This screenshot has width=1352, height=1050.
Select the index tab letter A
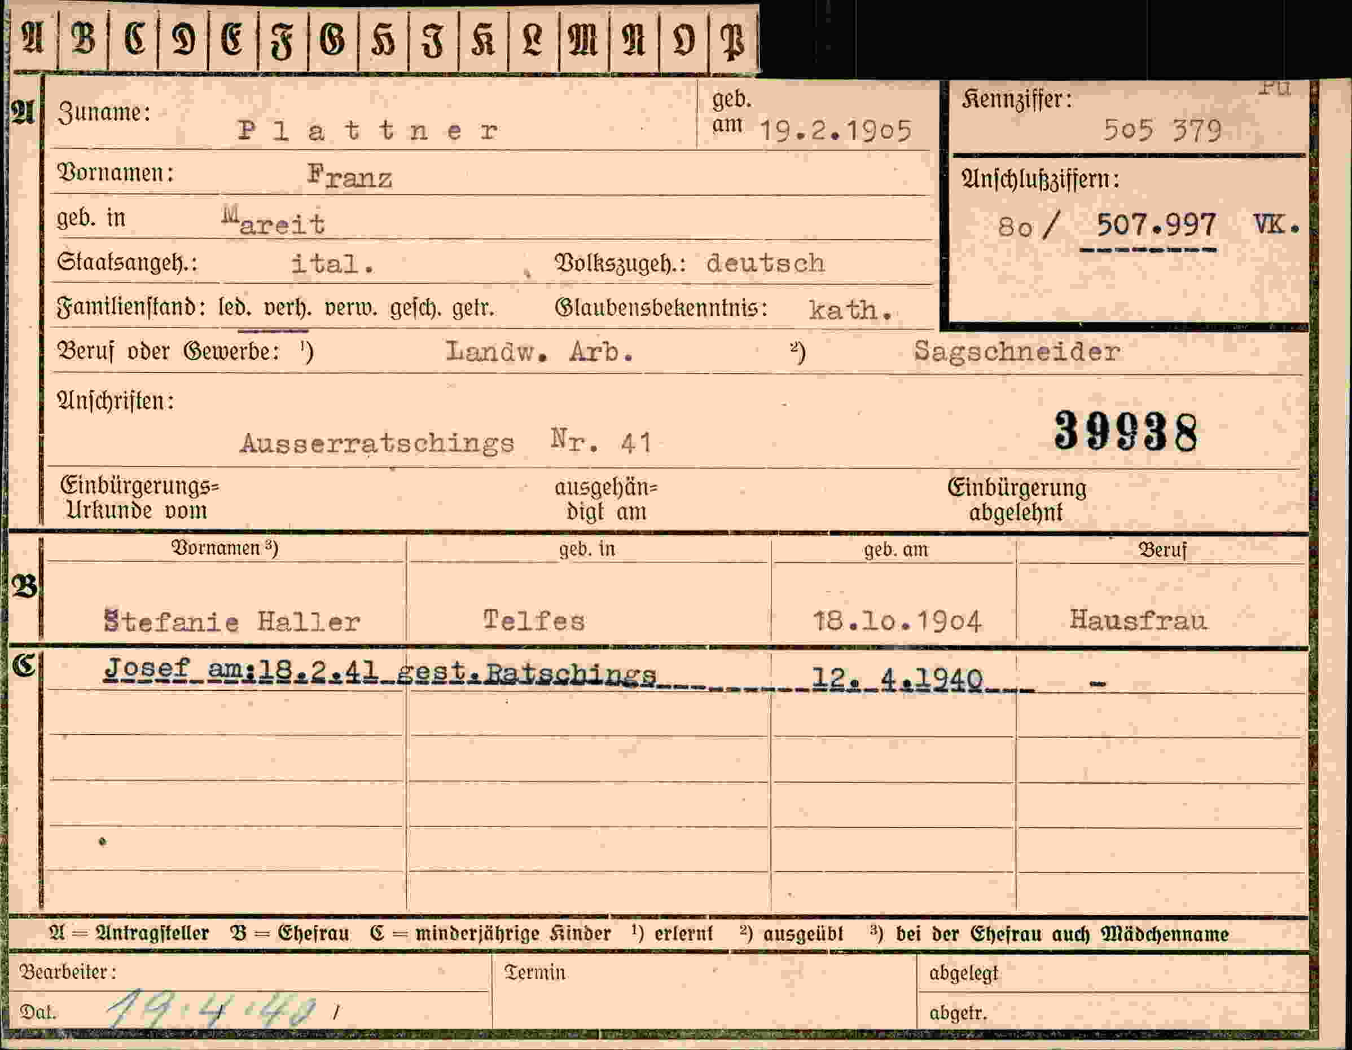click(x=33, y=38)
